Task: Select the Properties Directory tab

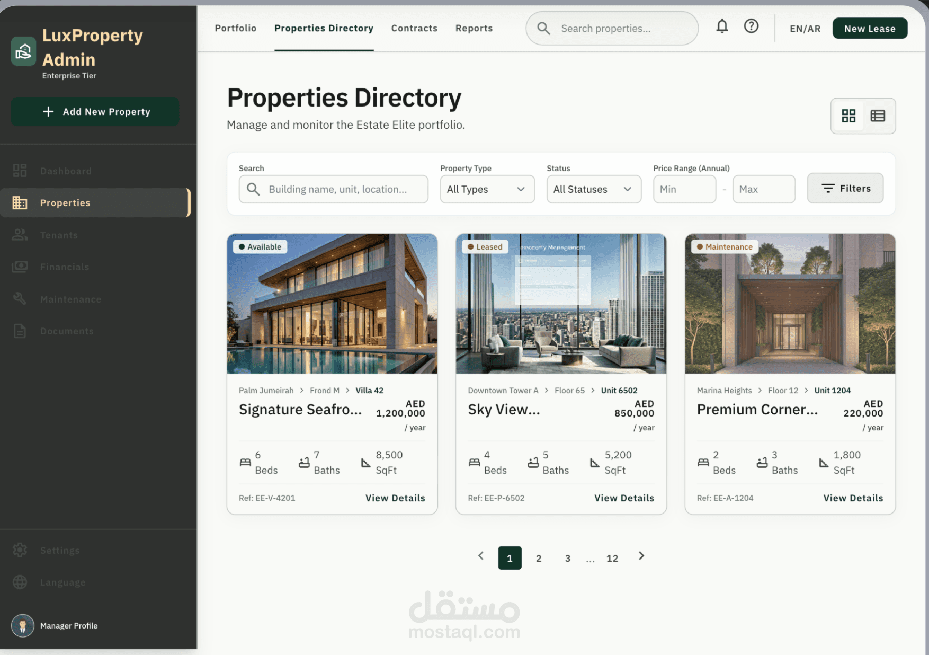Action: (x=324, y=28)
